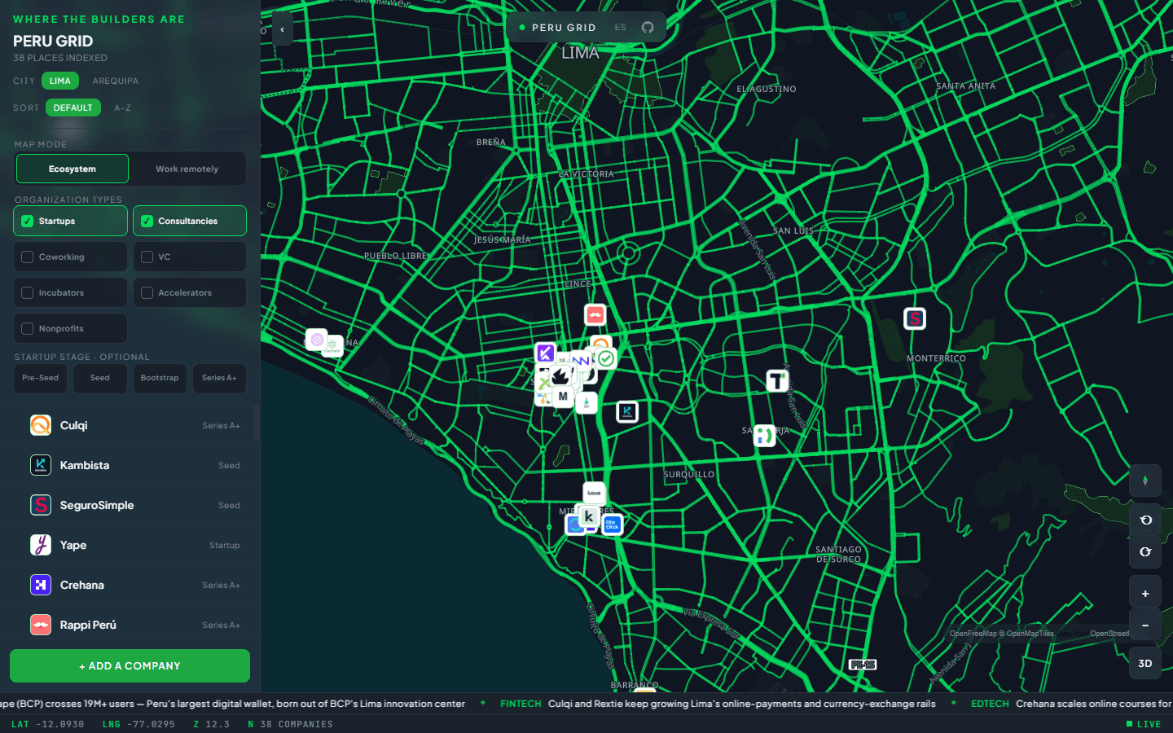Collapse the sidebar with the chevron button
The width and height of the screenshot is (1173, 733).
tap(282, 29)
